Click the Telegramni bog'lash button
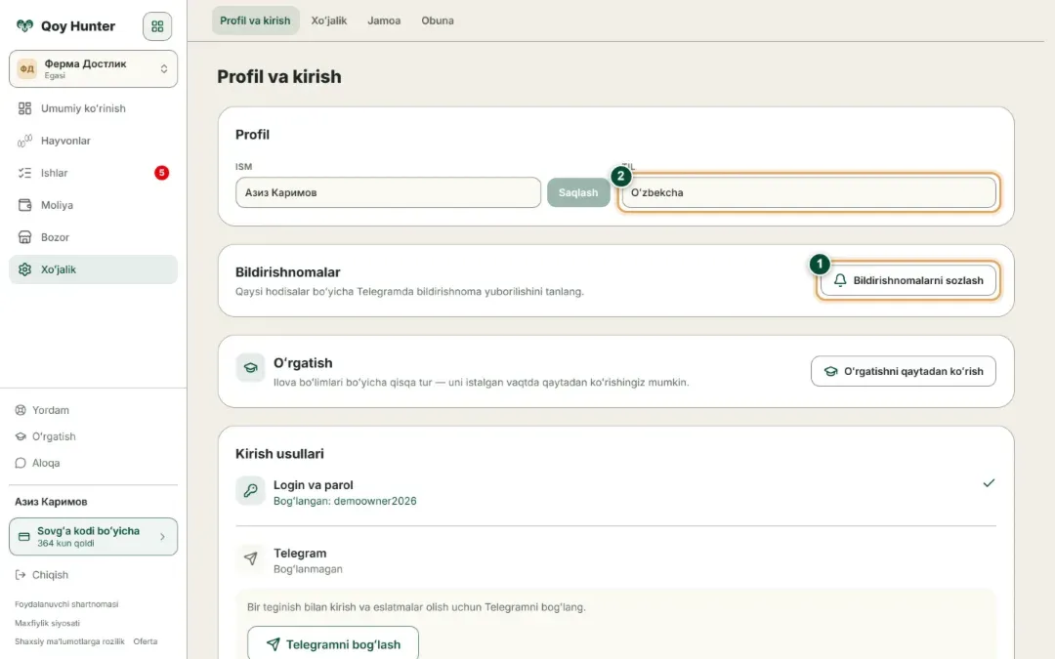 pos(333,644)
